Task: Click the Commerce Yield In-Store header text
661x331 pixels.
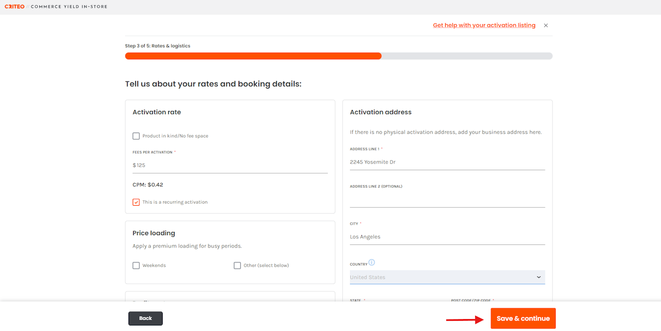Action: pos(69,7)
